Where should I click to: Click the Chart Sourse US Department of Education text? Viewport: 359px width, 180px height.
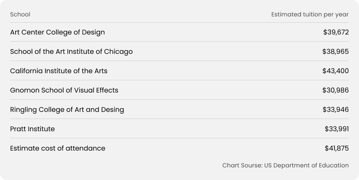point(286,165)
